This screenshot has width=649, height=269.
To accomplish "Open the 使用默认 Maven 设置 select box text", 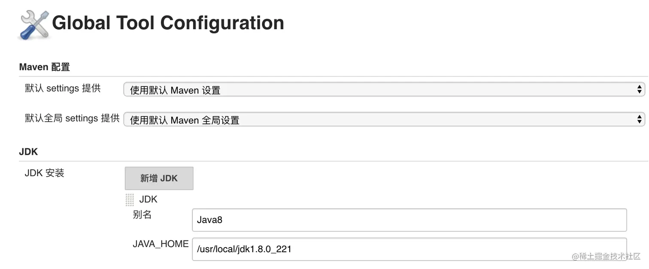I will pyautogui.click(x=175, y=90).
